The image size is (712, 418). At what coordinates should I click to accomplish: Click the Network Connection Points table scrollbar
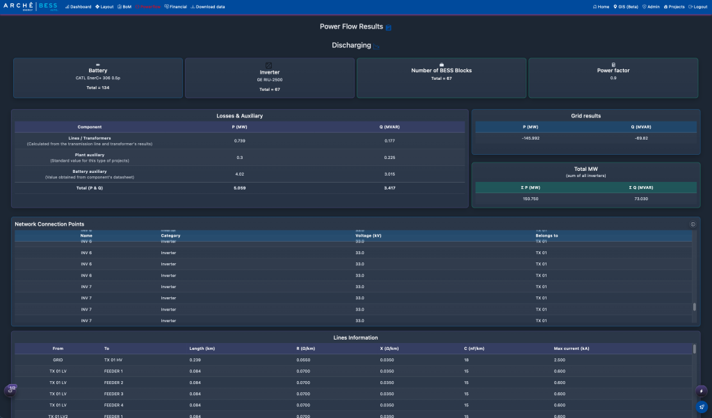coord(694,307)
